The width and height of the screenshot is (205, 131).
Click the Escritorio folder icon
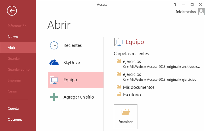[119, 95]
